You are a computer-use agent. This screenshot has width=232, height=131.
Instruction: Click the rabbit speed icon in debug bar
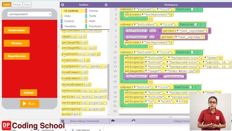pyautogui.click(x=133, y=120)
